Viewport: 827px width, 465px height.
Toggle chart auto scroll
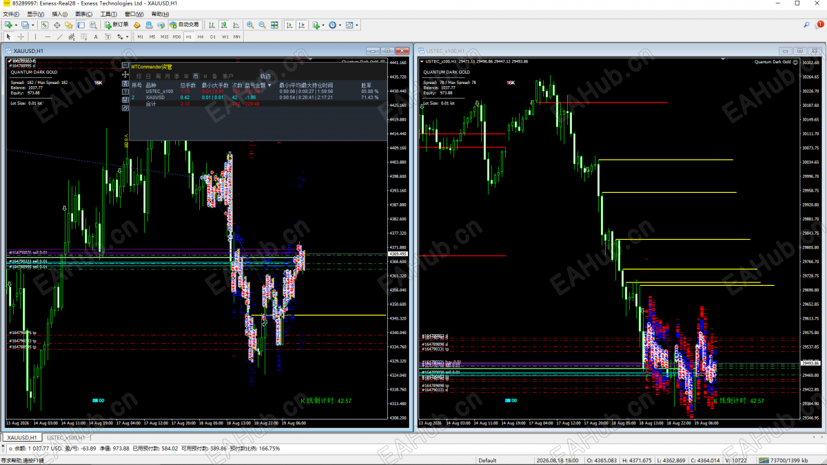[x=289, y=25]
